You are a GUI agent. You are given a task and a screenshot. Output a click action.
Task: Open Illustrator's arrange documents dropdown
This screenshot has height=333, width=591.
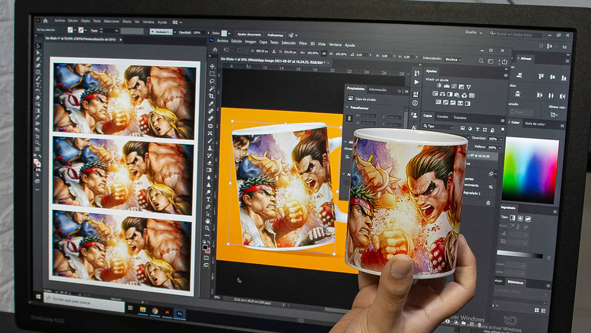[177, 23]
